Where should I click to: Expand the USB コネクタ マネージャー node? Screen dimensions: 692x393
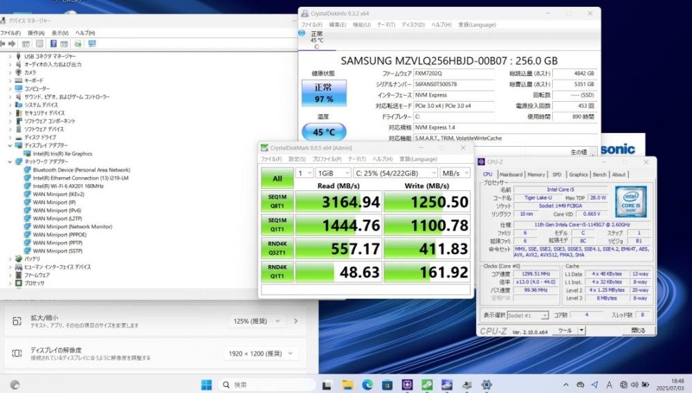click(x=10, y=57)
